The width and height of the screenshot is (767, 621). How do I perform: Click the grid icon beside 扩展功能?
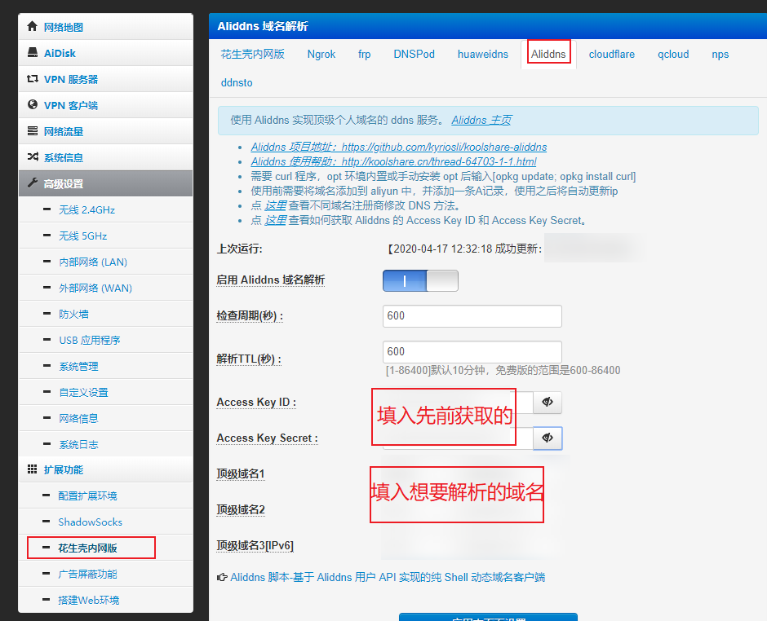coord(33,469)
